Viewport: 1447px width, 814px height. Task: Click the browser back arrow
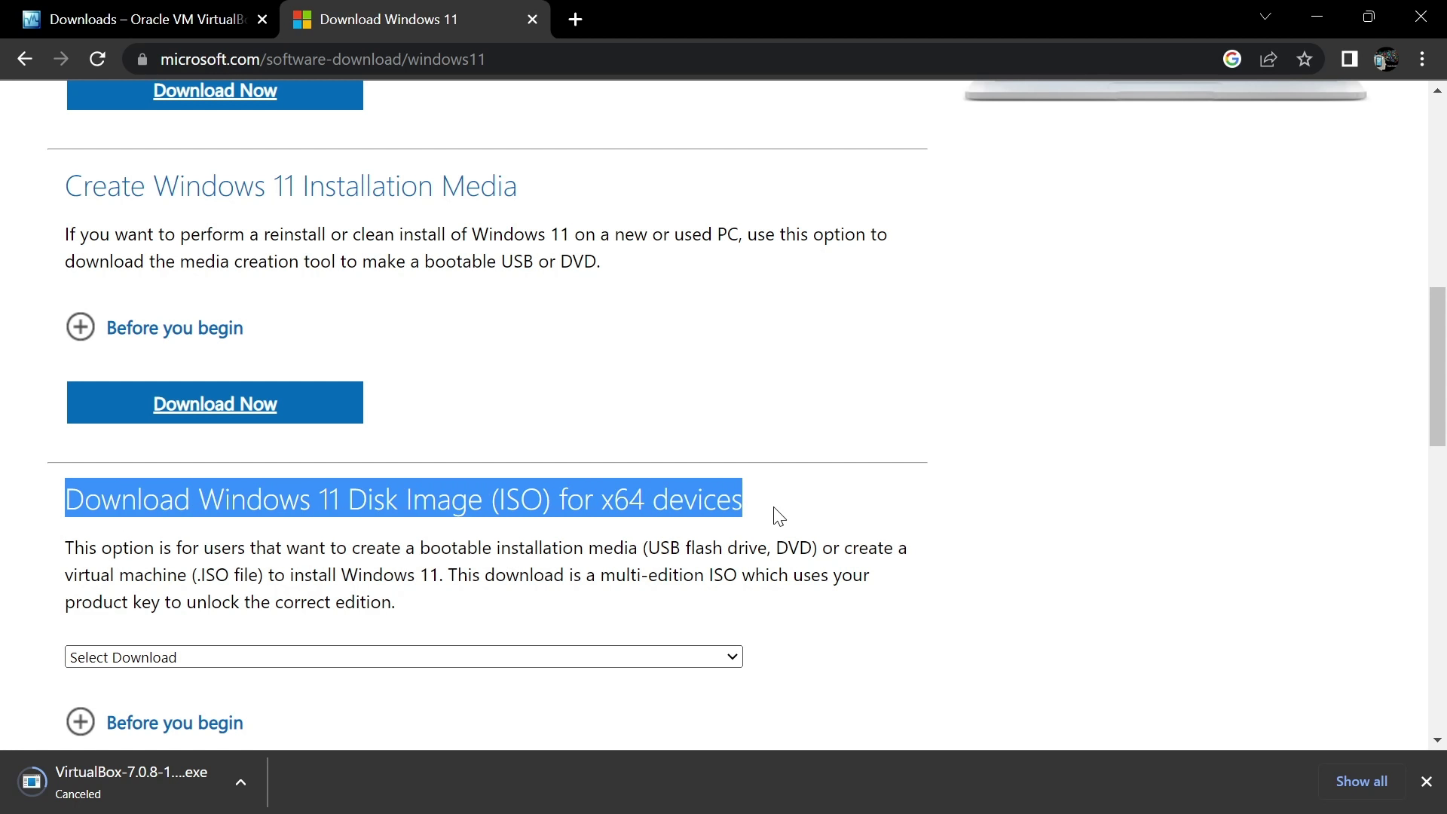click(24, 59)
